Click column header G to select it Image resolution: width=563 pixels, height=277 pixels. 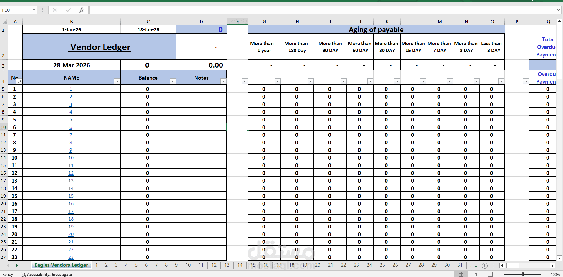264,21
